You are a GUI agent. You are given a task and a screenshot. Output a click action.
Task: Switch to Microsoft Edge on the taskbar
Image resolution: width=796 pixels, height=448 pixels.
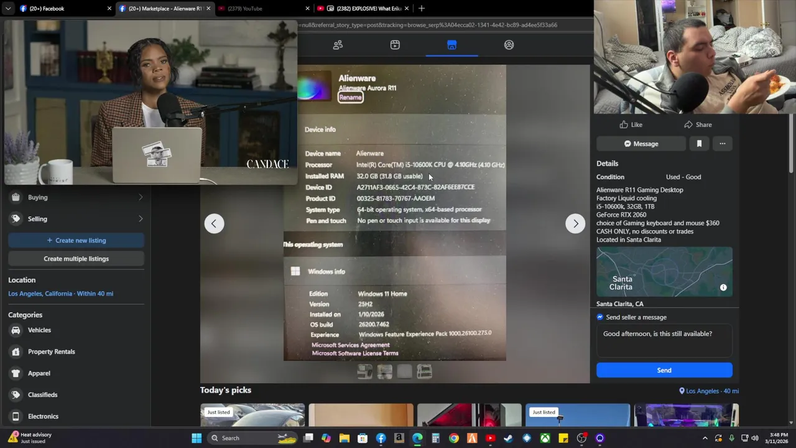pyautogui.click(x=417, y=438)
